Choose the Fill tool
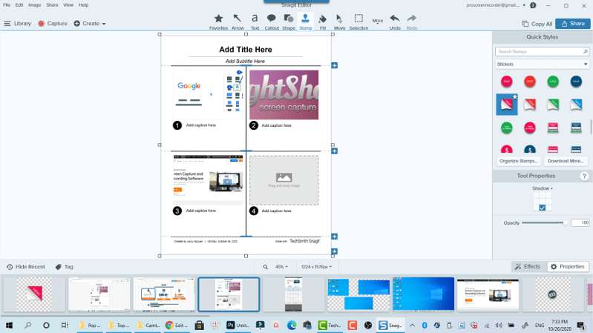Image resolution: width=593 pixels, height=333 pixels. [323, 21]
